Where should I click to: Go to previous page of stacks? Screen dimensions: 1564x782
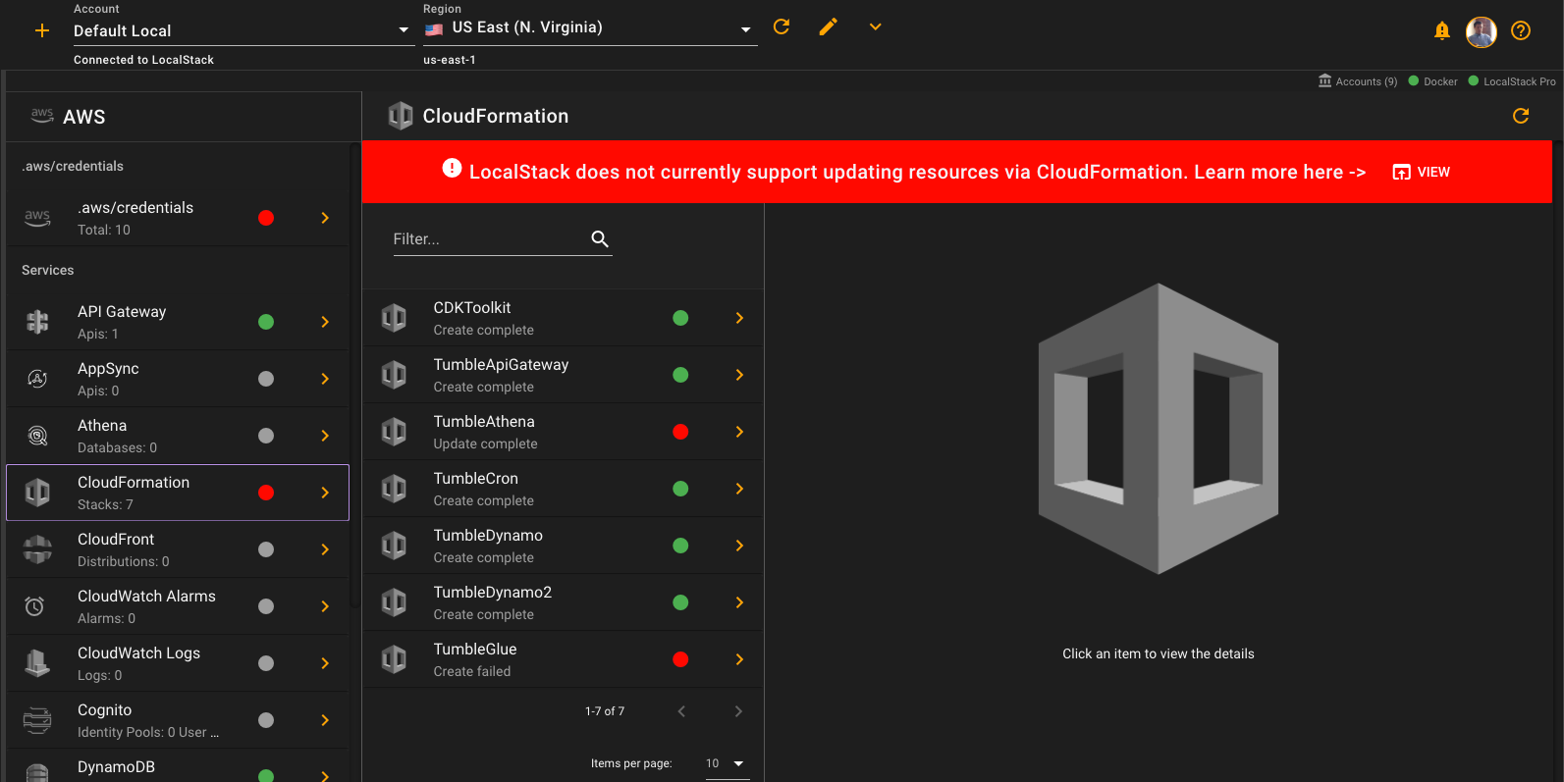[x=681, y=711]
